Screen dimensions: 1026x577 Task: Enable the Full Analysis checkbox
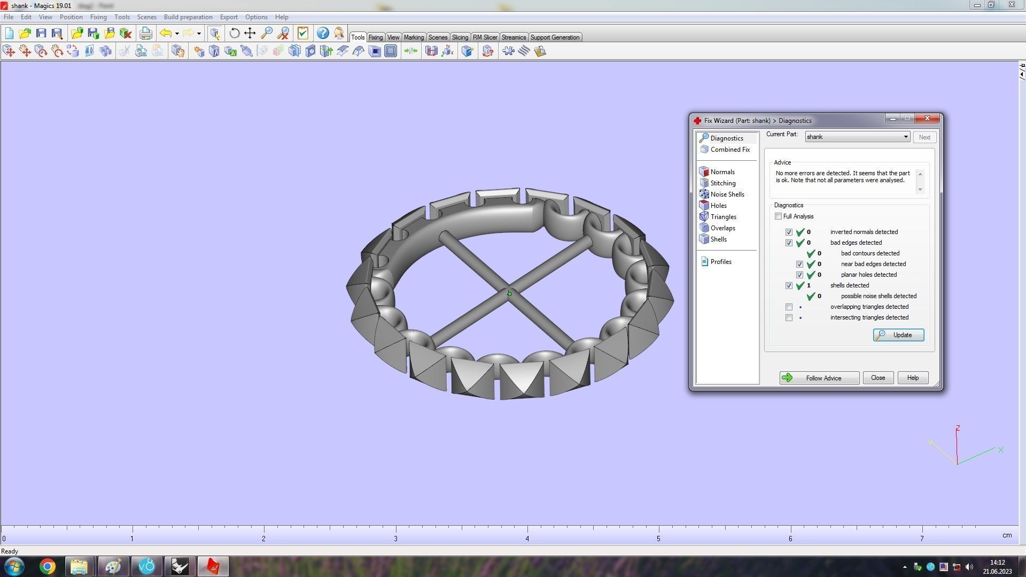click(x=778, y=216)
